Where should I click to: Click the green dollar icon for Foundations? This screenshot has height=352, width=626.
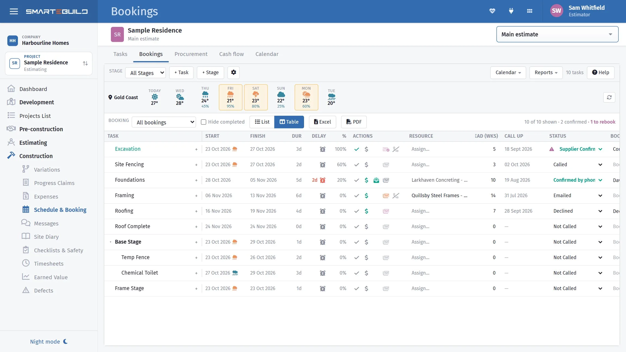click(x=366, y=180)
